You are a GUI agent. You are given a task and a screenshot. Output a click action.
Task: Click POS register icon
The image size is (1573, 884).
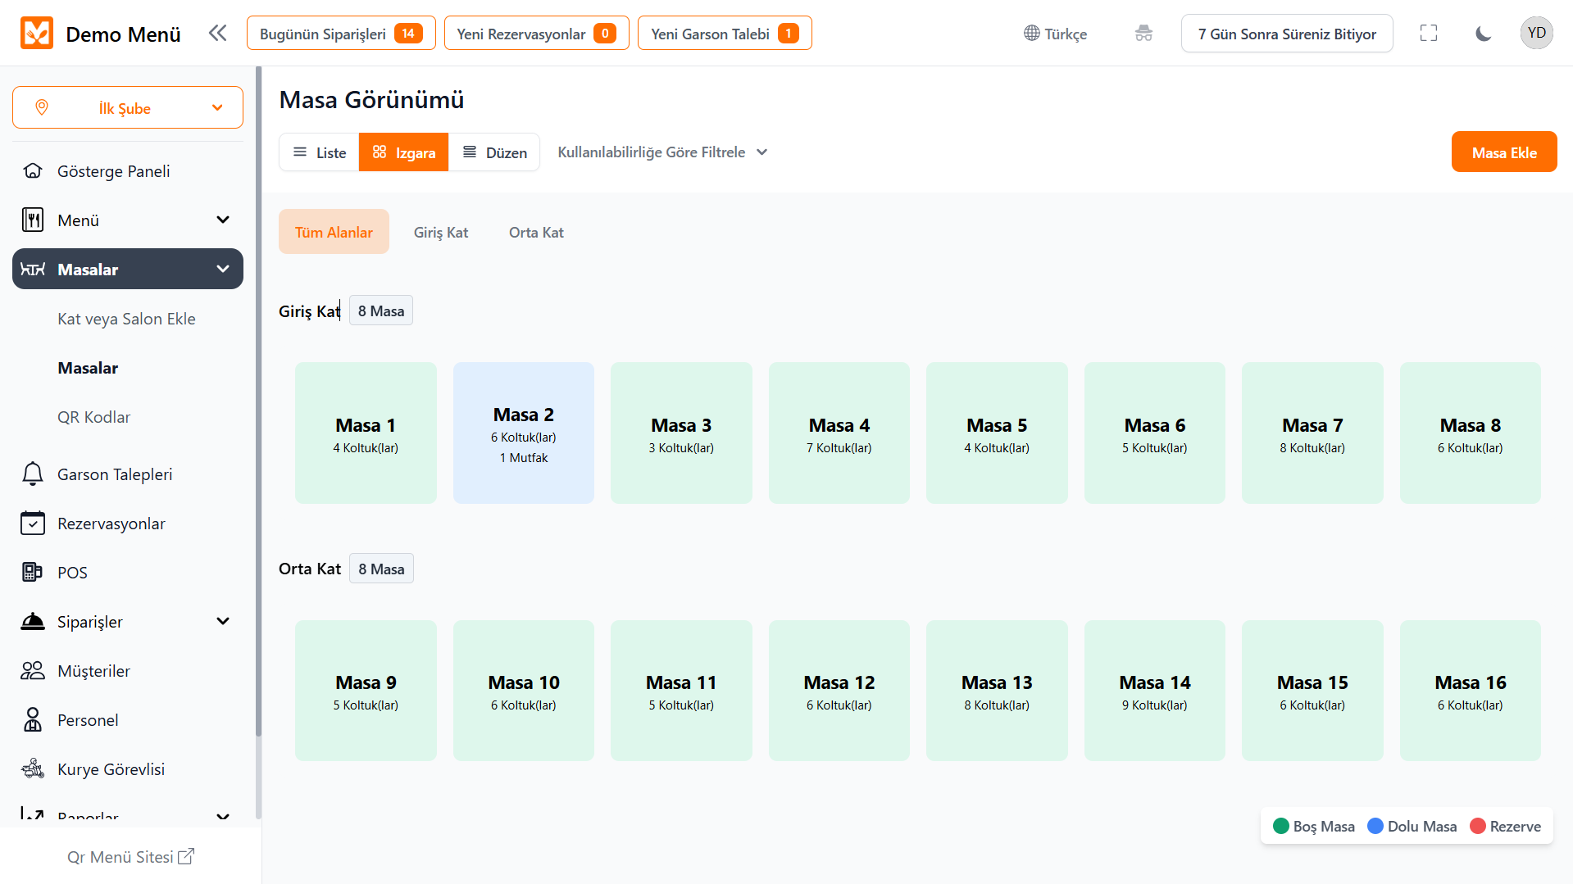33,572
